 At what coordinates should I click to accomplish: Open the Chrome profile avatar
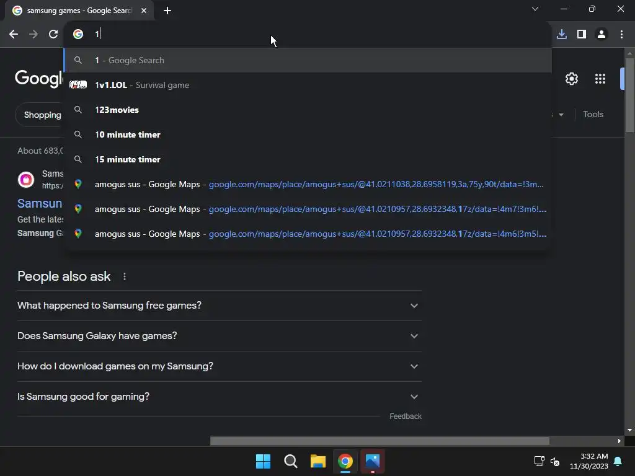[x=602, y=34]
